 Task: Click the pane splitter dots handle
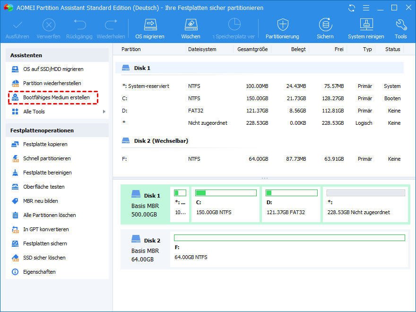pyautogui.click(x=265, y=178)
